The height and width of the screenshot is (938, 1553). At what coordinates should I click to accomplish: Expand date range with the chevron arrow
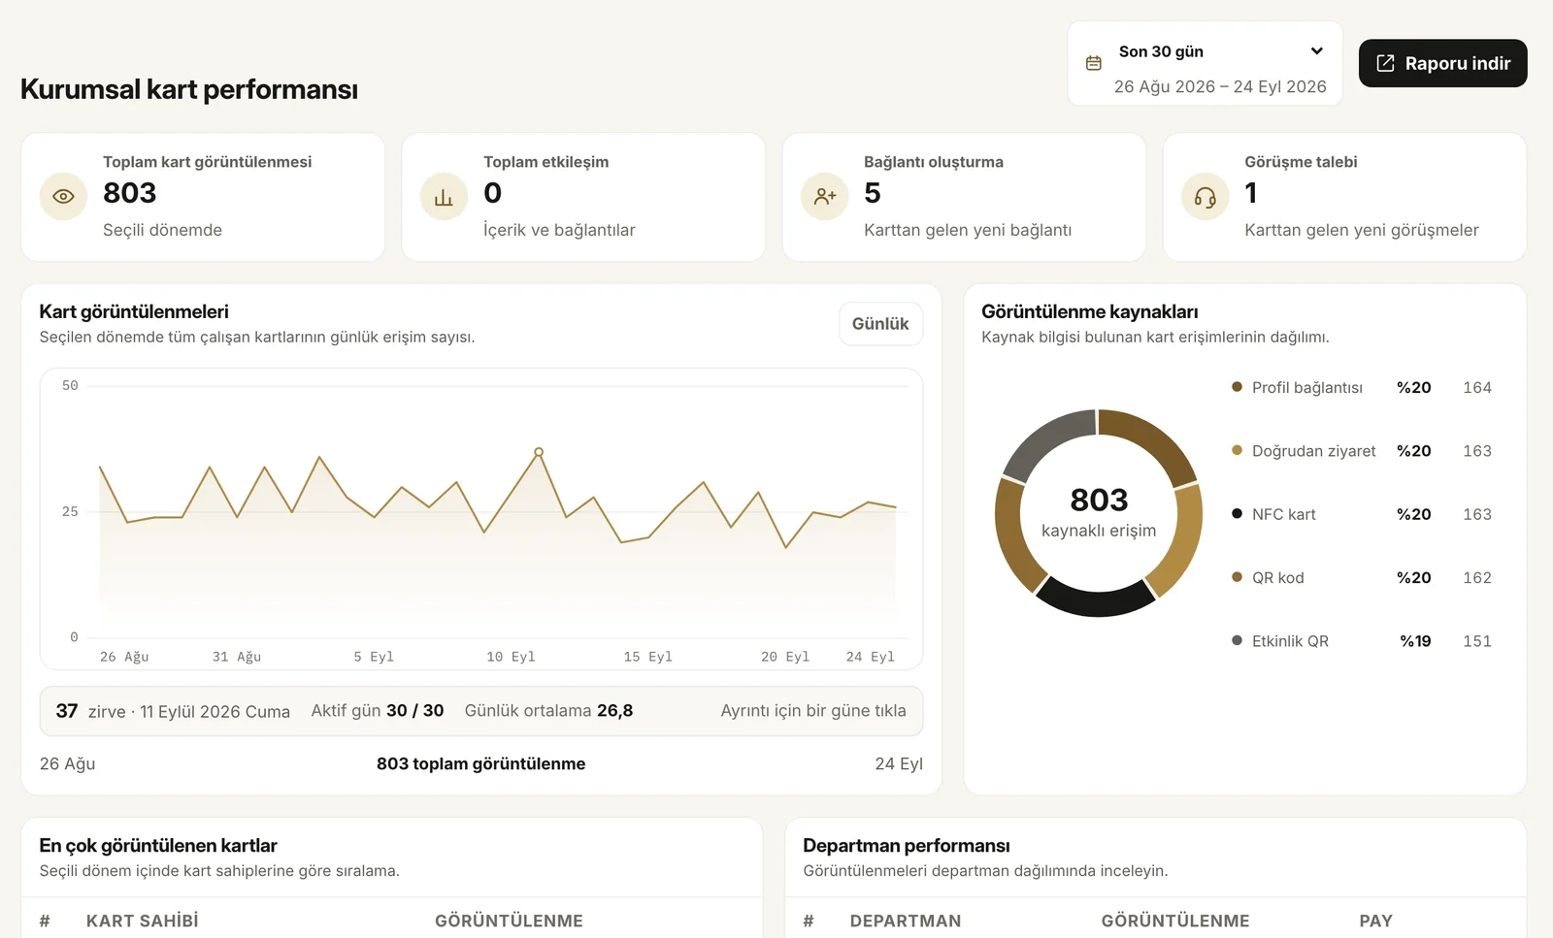(x=1316, y=51)
